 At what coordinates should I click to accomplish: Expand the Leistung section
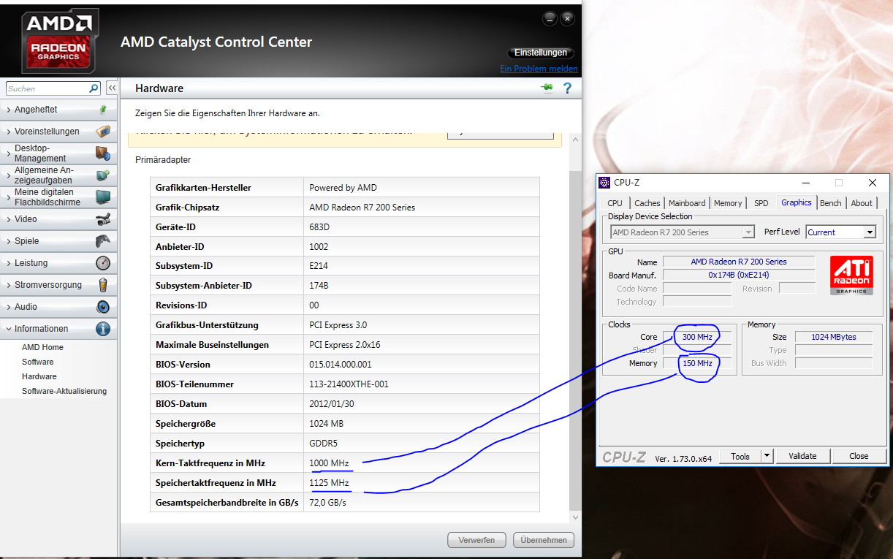pos(9,263)
